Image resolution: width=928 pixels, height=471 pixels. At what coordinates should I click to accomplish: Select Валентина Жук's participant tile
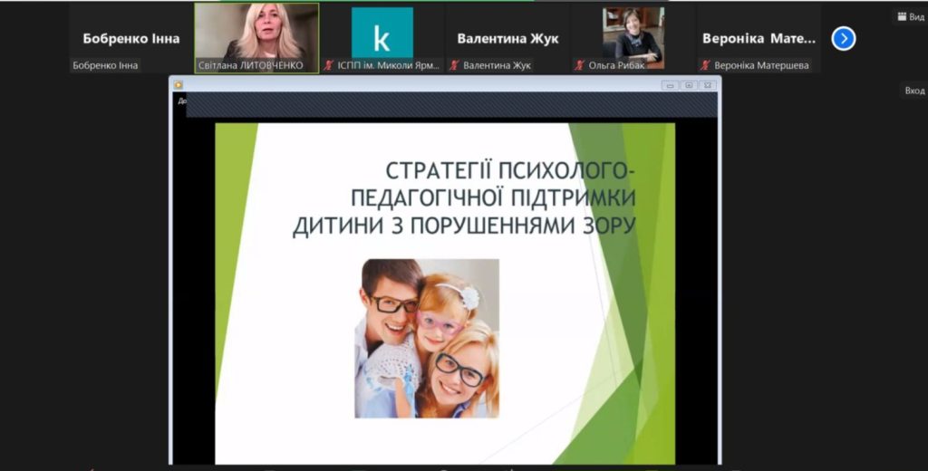[x=507, y=38]
